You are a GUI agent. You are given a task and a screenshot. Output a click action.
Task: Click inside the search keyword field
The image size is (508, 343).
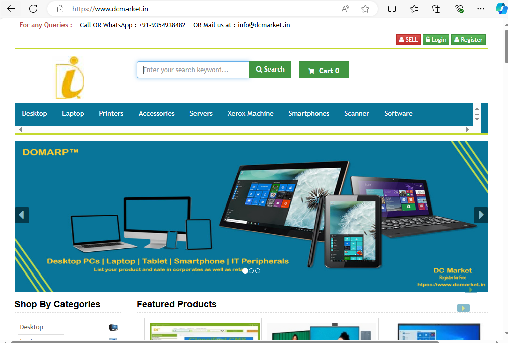point(192,70)
